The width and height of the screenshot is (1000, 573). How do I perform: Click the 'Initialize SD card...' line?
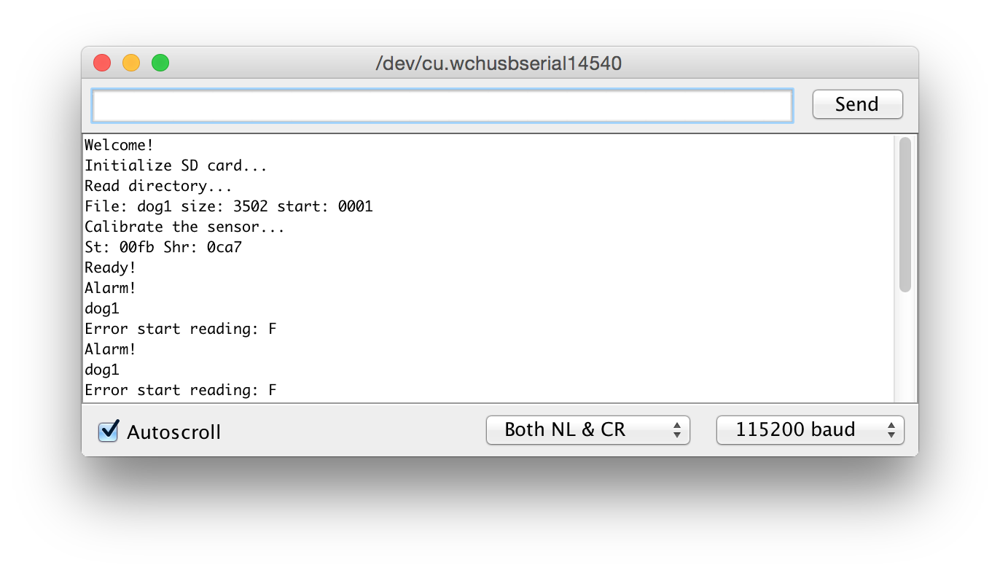point(176,165)
